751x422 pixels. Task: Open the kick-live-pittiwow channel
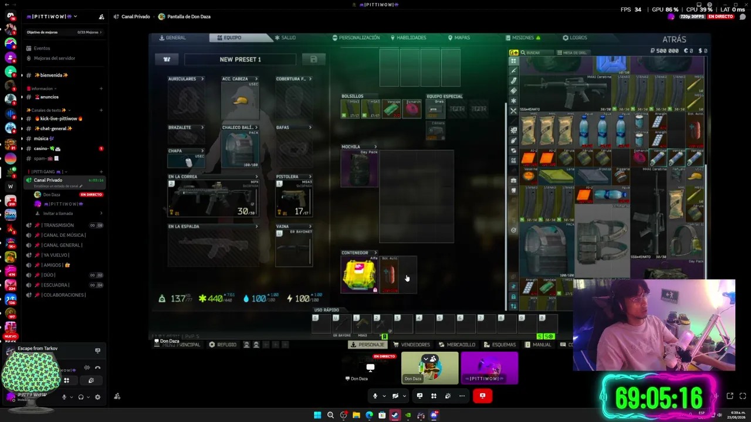(x=59, y=118)
